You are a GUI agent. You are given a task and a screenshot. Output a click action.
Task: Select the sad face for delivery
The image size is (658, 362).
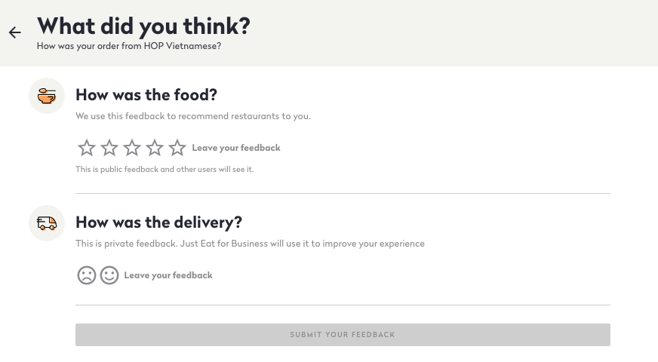point(87,275)
